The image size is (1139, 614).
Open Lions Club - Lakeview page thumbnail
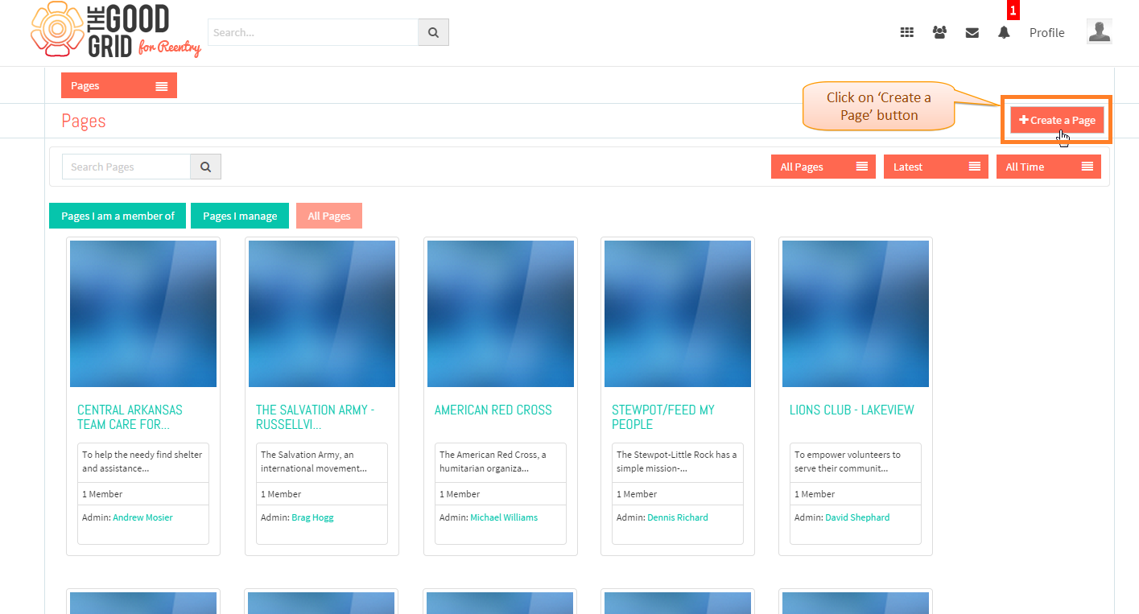pos(856,314)
